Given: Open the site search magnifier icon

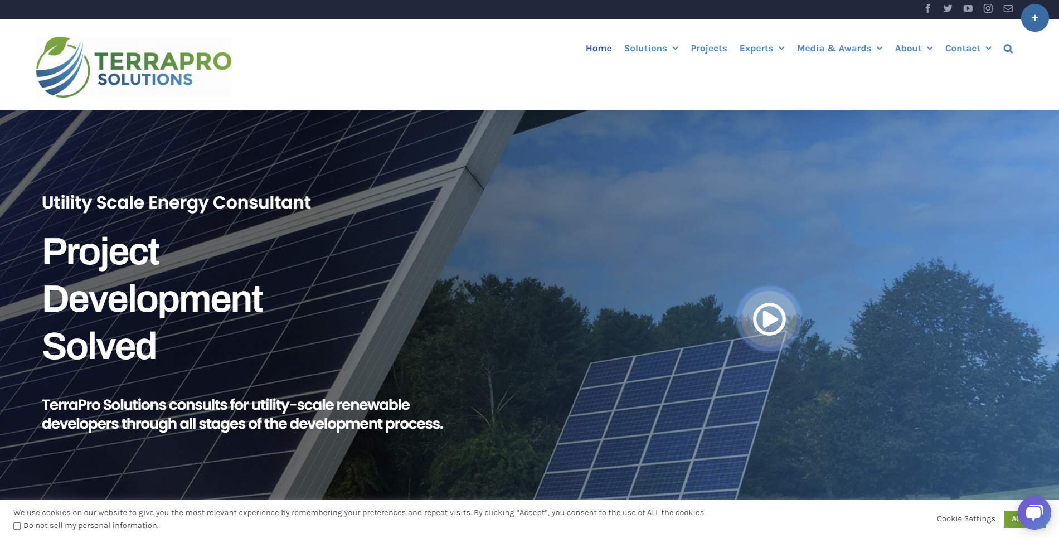Looking at the screenshot, I should tap(1008, 48).
